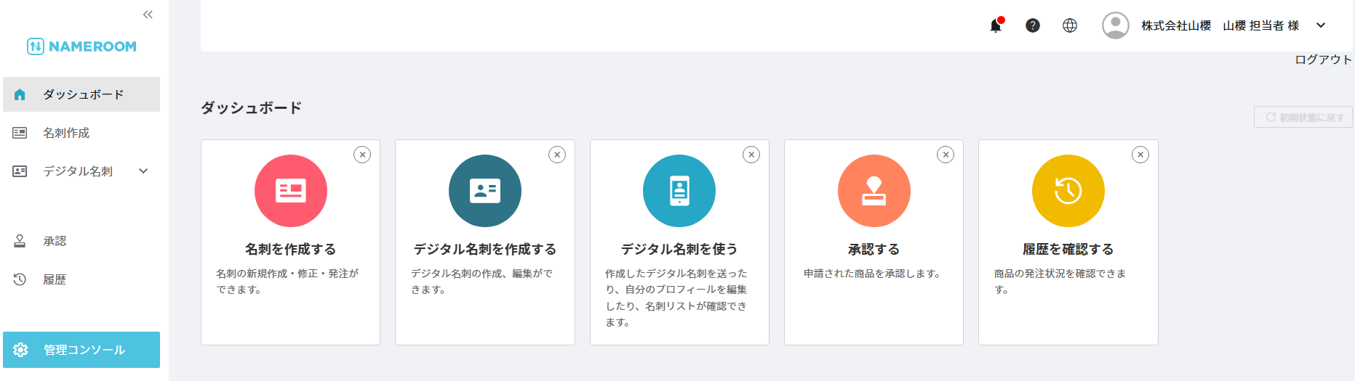Select 名刺作成 in the sidebar
This screenshot has height=381, width=1355.
[x=66, y=133]
